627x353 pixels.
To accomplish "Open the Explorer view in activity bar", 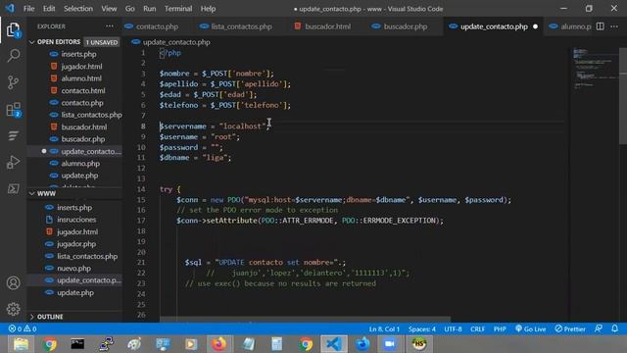I will click(13, 29).
